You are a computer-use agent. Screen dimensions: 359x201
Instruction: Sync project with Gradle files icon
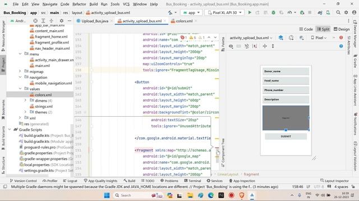pos(320,12)
